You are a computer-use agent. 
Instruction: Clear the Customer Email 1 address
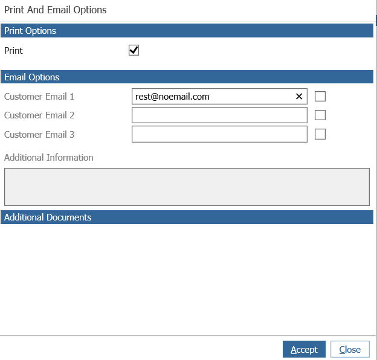pyautogui.click(x=299, y=97)
